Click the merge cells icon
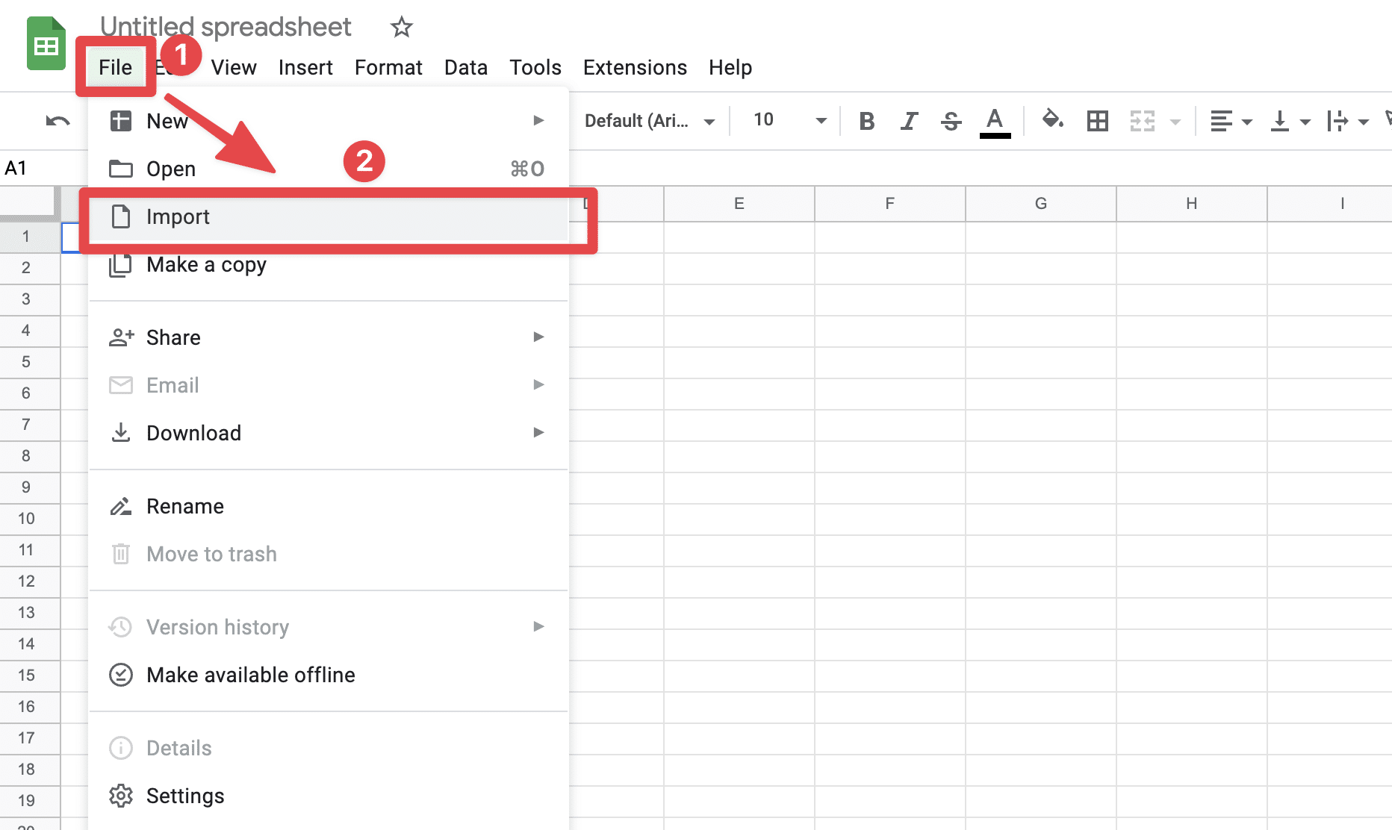The width and height of the screenshot is (1392, 830). (1143, 121)
